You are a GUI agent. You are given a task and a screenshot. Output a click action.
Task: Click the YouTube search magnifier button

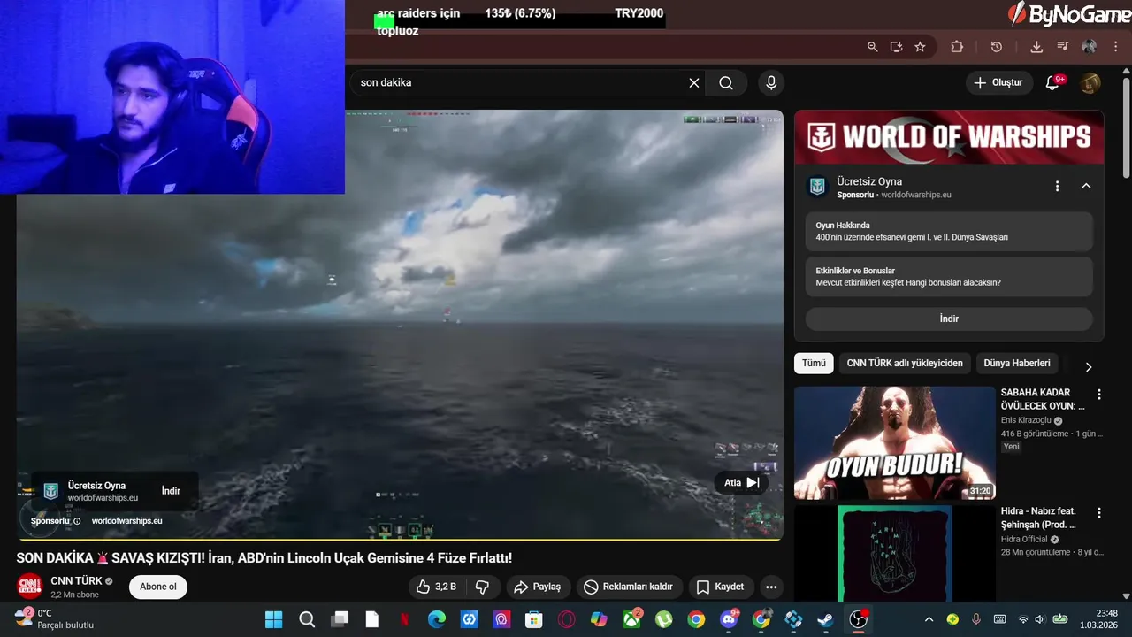click(x=726, y=83)
